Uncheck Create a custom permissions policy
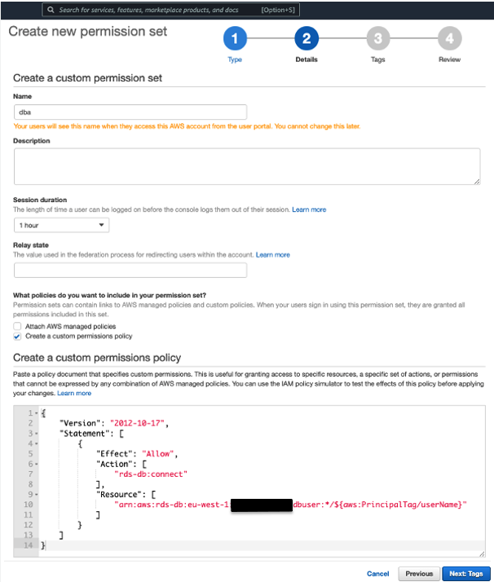This screenshot has height=582, width=494. [17, 336]
